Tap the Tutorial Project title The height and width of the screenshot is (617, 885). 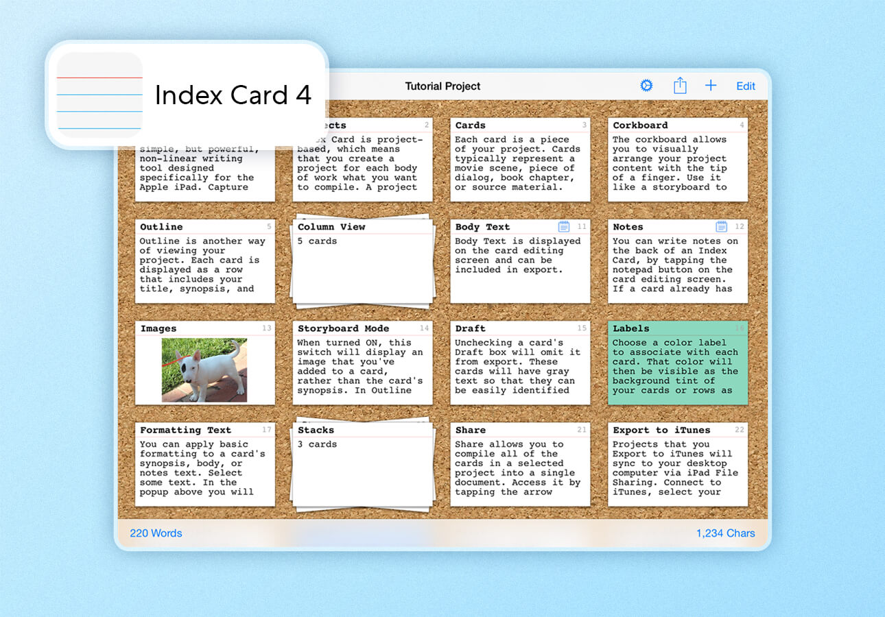[x=442, y=86]
